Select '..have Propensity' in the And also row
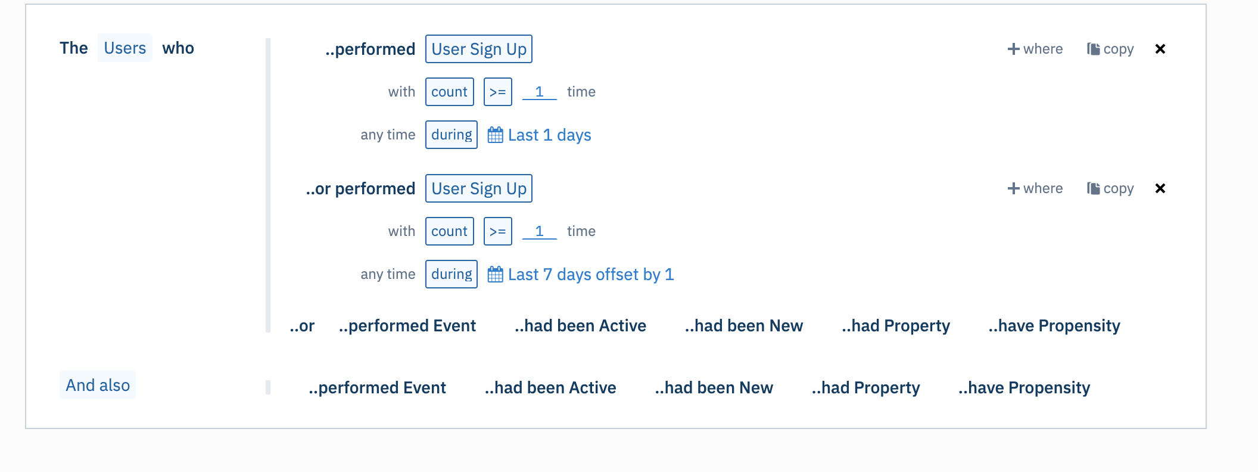 tap(1025, 388)
